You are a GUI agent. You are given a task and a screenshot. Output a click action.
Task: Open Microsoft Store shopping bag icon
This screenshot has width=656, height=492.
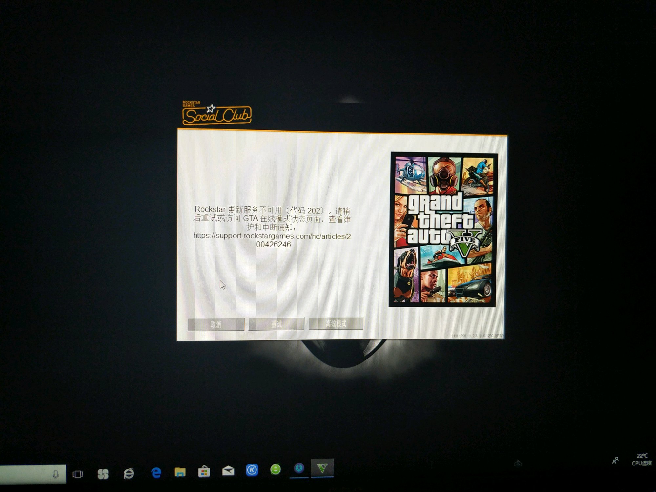pos(204,471)
